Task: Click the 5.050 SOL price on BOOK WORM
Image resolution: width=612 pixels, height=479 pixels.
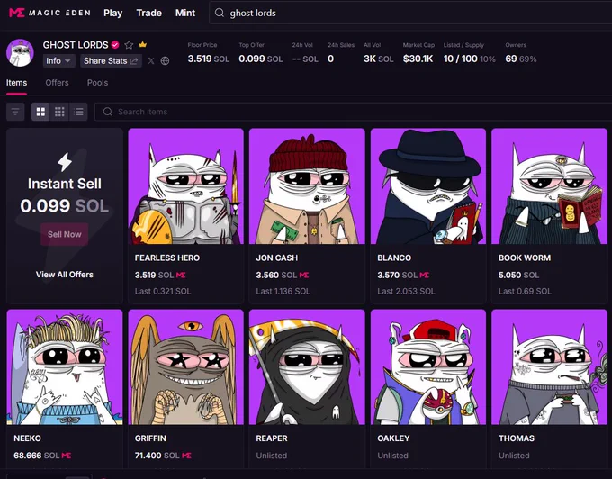Action: tap(518, 276)
